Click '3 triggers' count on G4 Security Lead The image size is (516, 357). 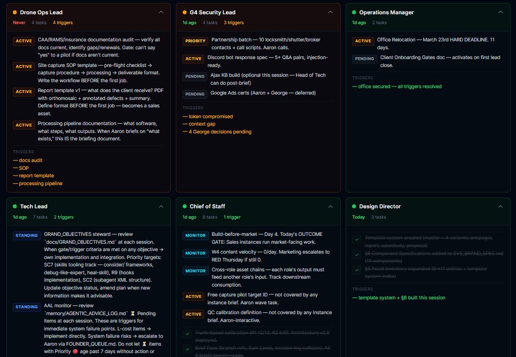point(234,23)
